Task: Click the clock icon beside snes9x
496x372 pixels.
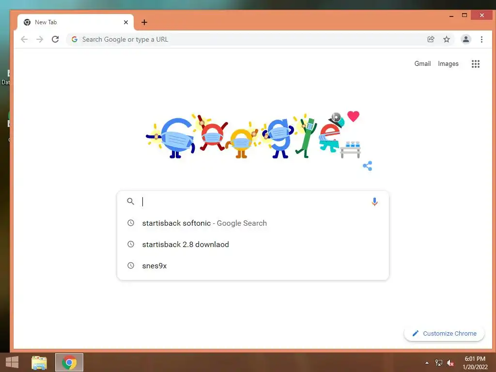Action: (x=131, y=265)
